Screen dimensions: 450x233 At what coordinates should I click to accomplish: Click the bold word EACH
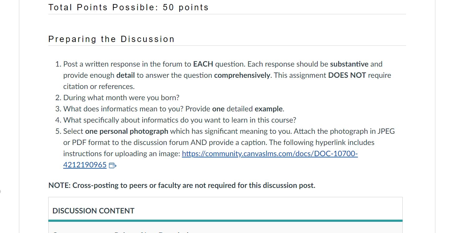coord(203,64)
